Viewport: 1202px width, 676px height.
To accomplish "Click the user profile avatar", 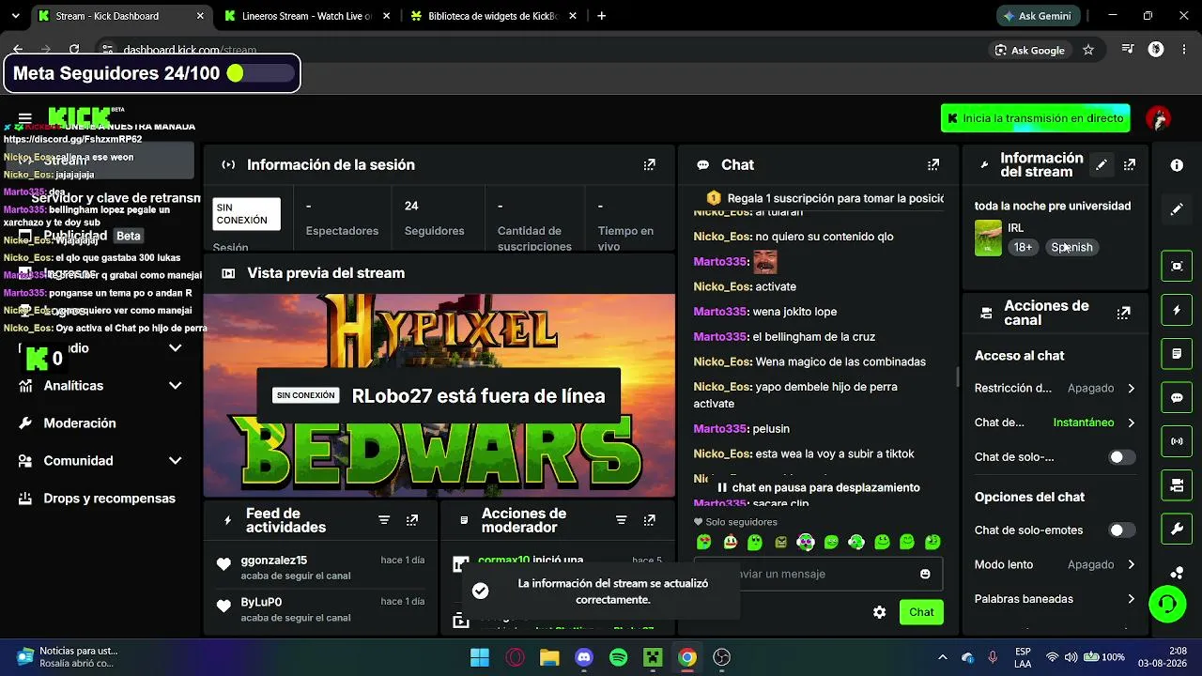I will coord(1158,118).
